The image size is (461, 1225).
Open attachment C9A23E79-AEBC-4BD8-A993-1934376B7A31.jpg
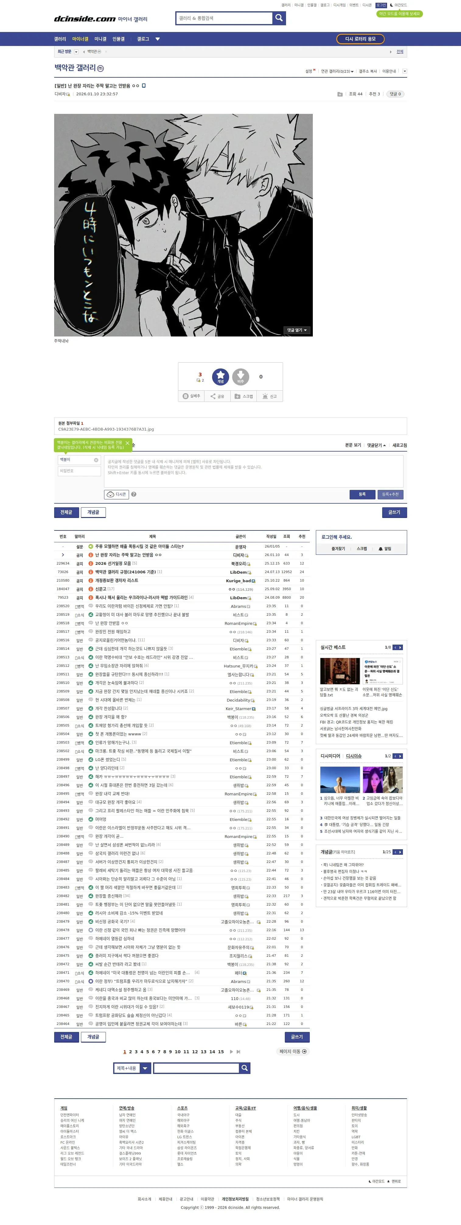click(x=106, y=429)
